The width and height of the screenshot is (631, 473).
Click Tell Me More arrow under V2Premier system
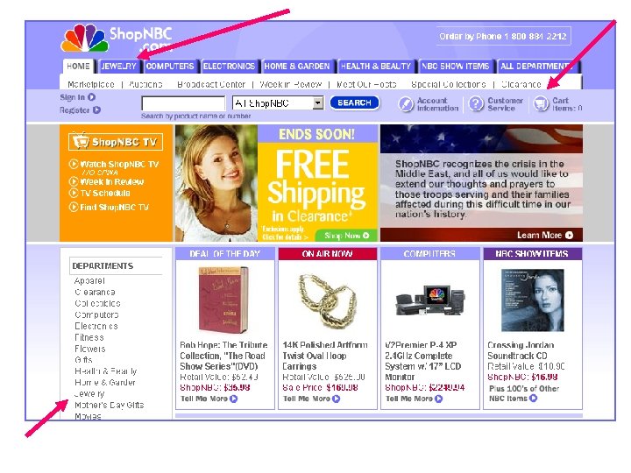(x=439, y=399)
